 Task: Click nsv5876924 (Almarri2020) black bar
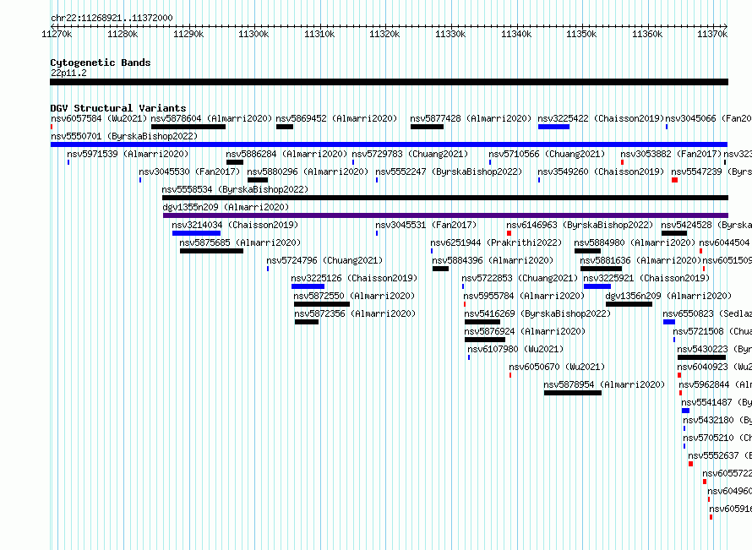485,340
